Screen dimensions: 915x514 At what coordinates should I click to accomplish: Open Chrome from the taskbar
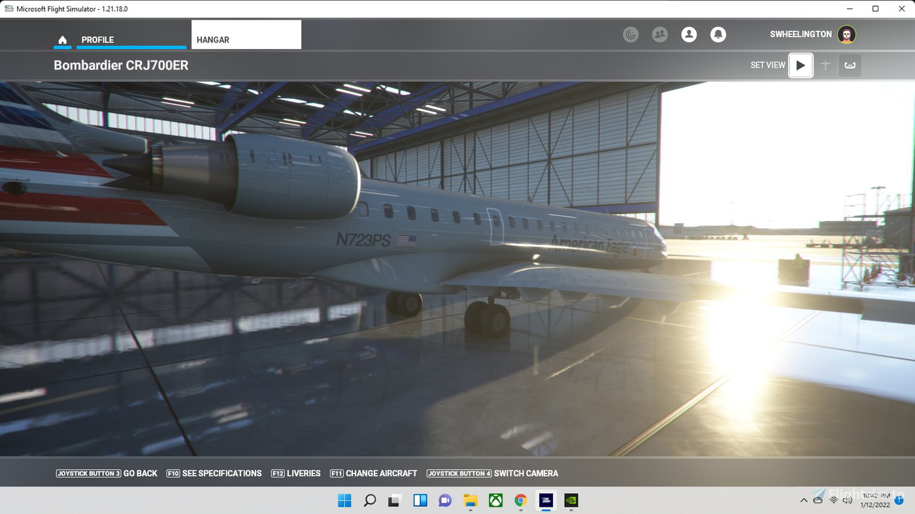point(520,500)
